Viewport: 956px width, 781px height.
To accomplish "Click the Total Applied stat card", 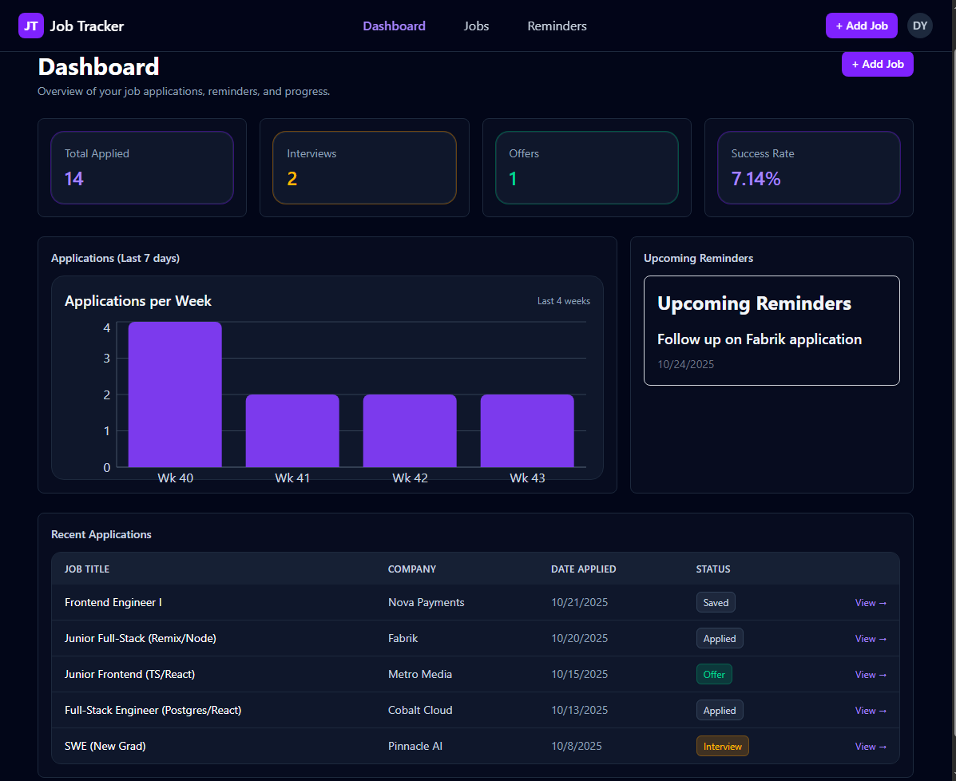I will (141, 168).
